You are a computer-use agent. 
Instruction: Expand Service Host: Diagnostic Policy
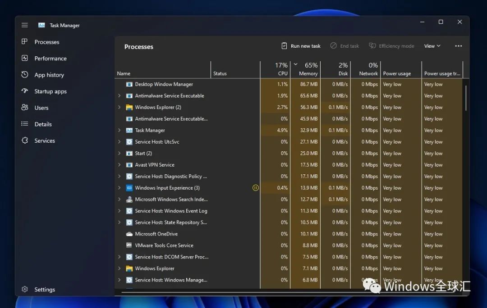119,176
